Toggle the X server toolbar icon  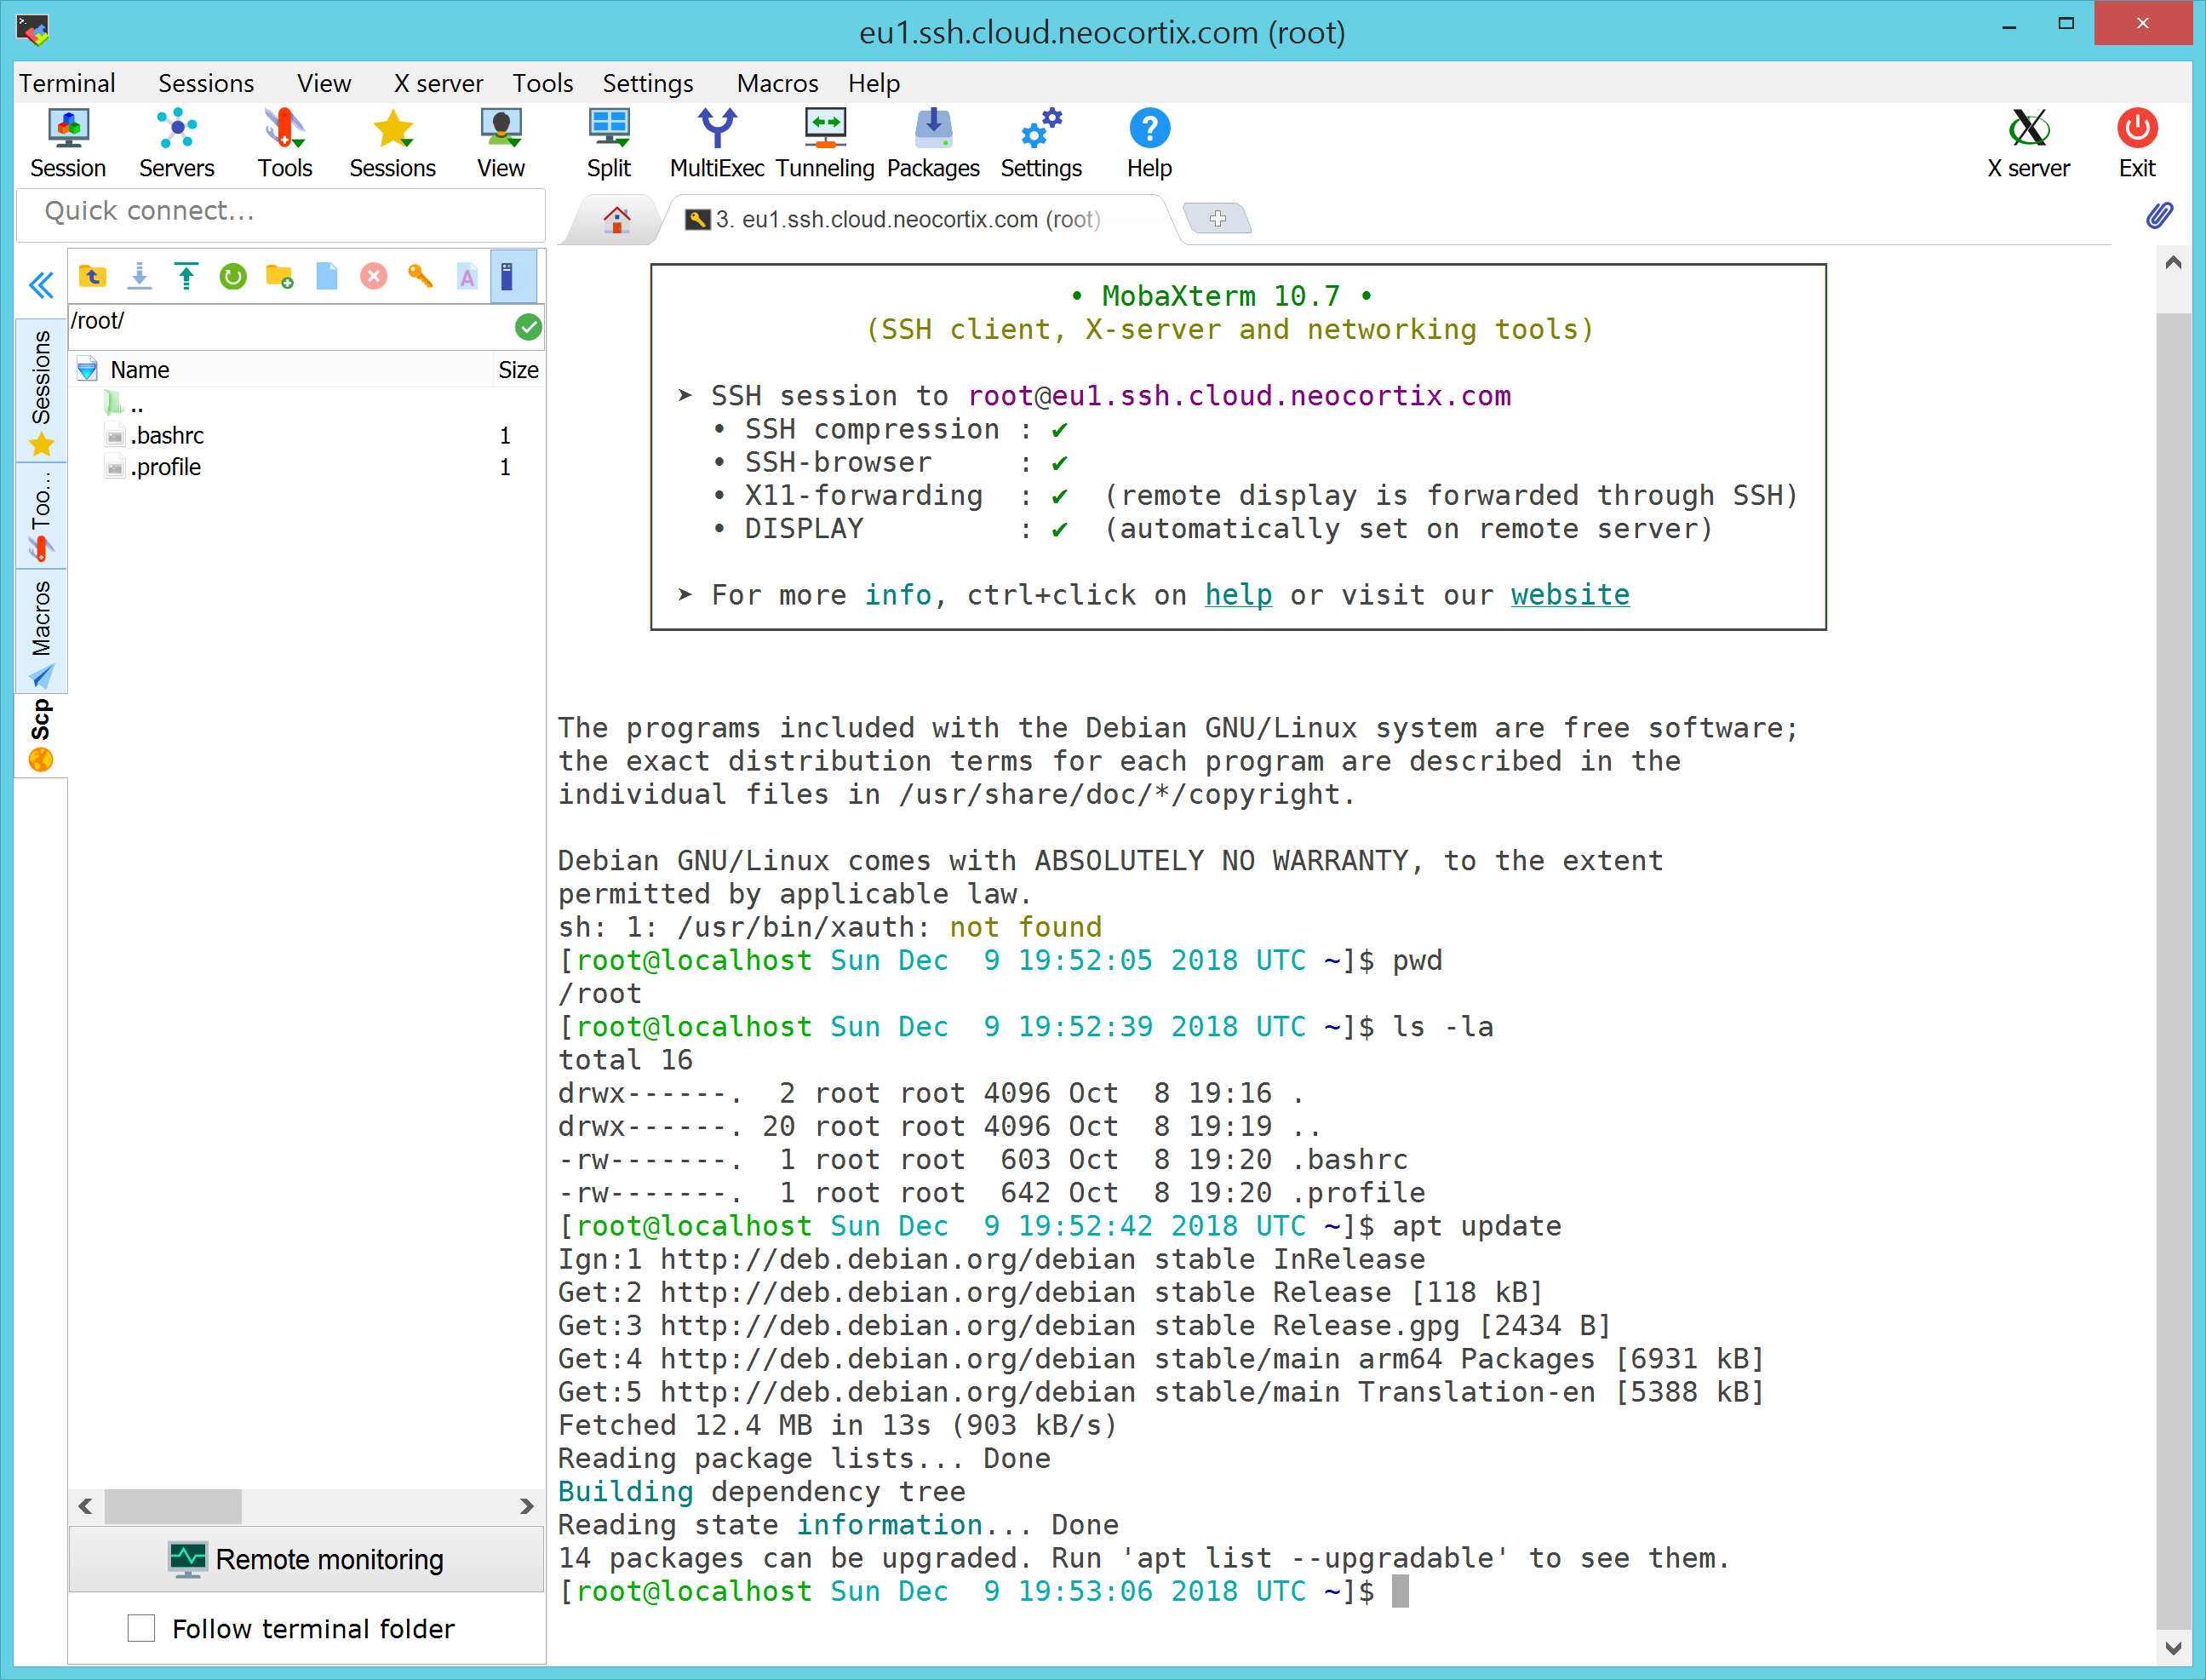(2028, 143)
